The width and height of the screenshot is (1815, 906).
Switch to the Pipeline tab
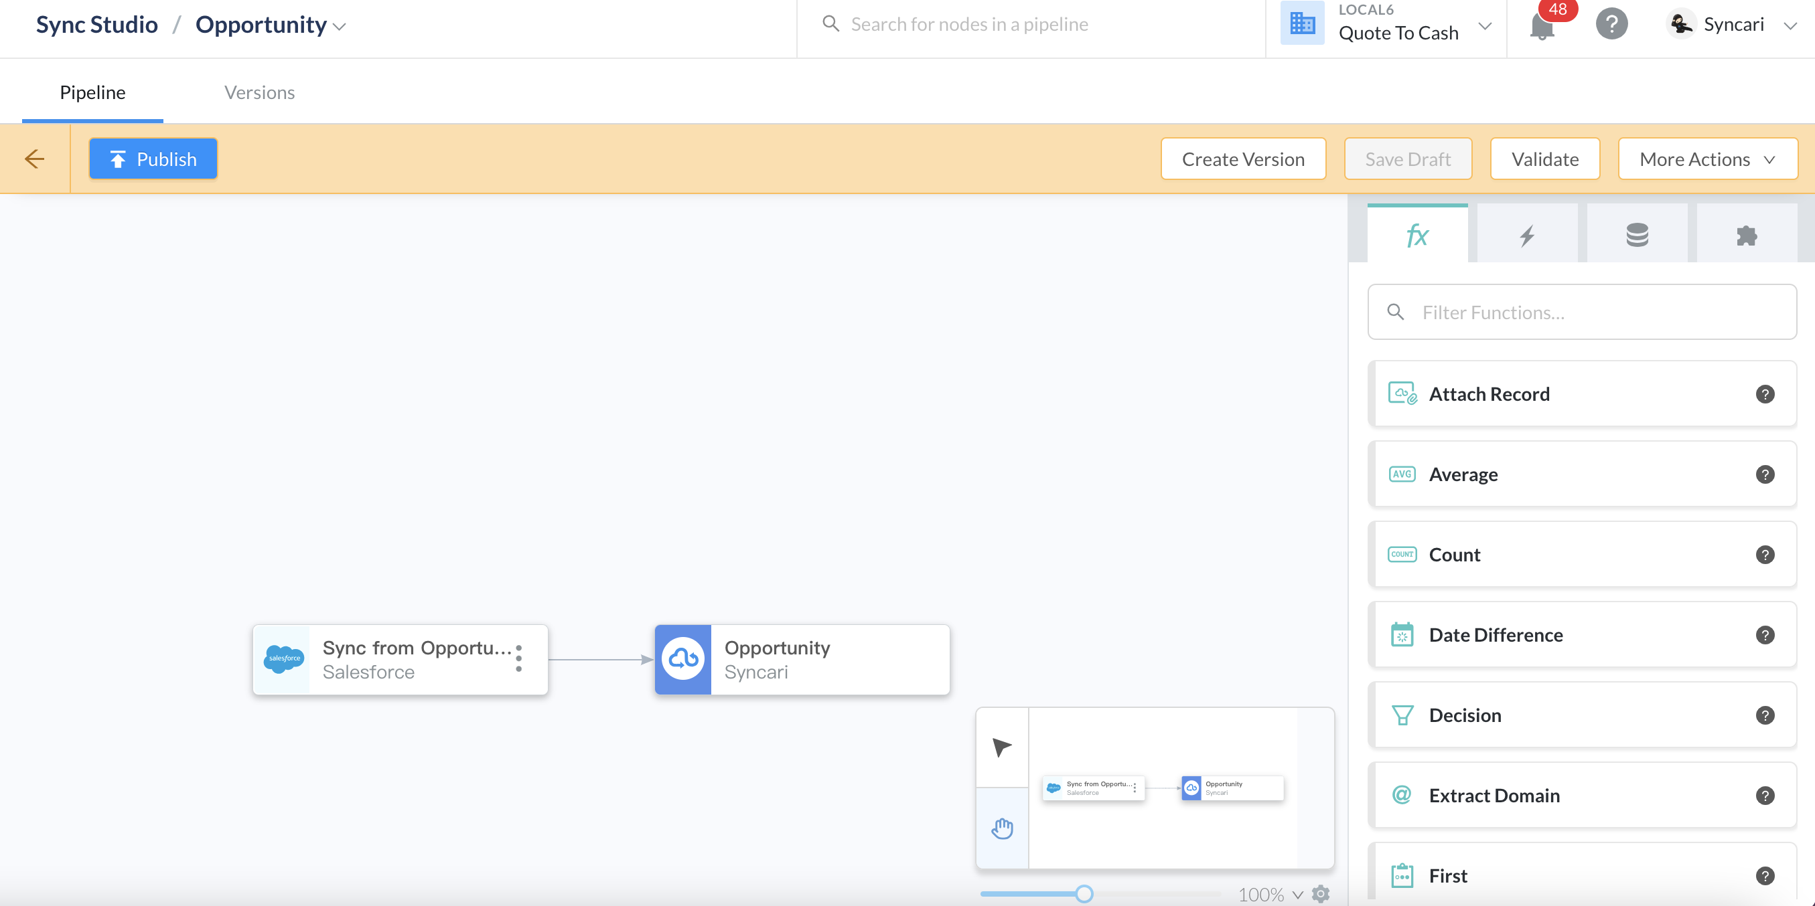[x=92, y=92]
